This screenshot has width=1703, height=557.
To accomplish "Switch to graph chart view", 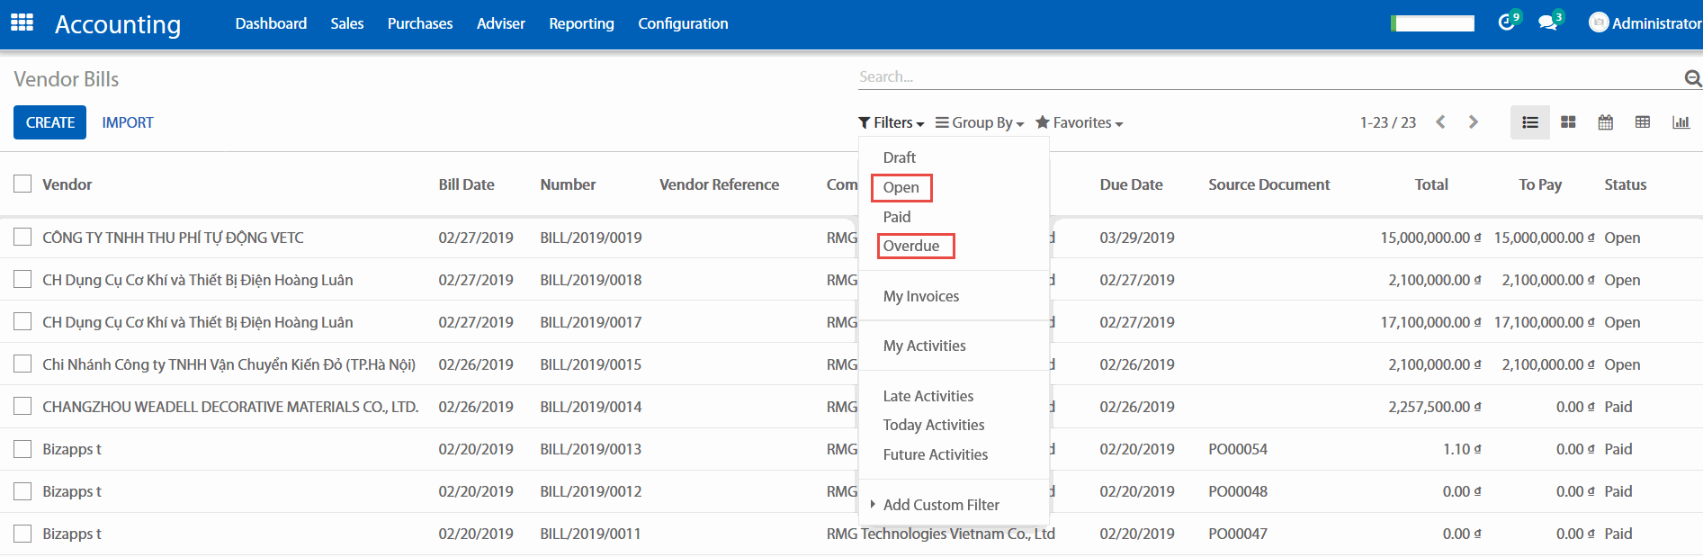I will [x=1681, y=122].
